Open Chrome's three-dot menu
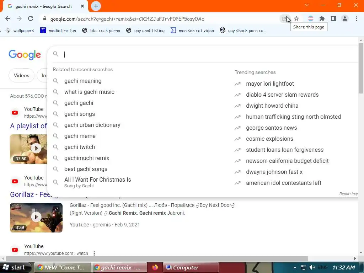 356,18
